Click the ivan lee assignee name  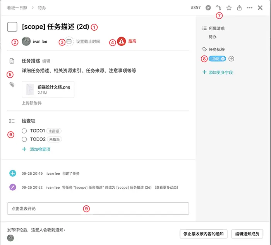tap(40, 42)
